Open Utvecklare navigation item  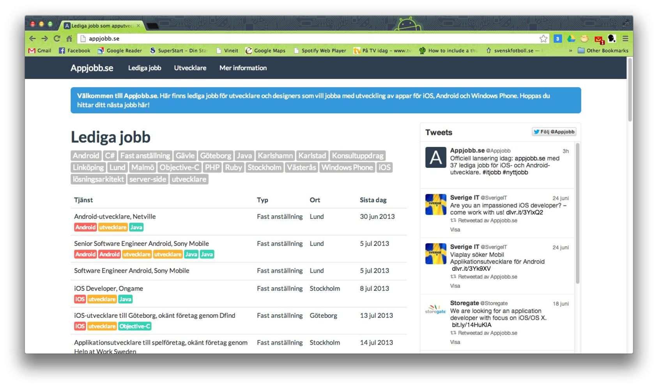pos(190,68)
